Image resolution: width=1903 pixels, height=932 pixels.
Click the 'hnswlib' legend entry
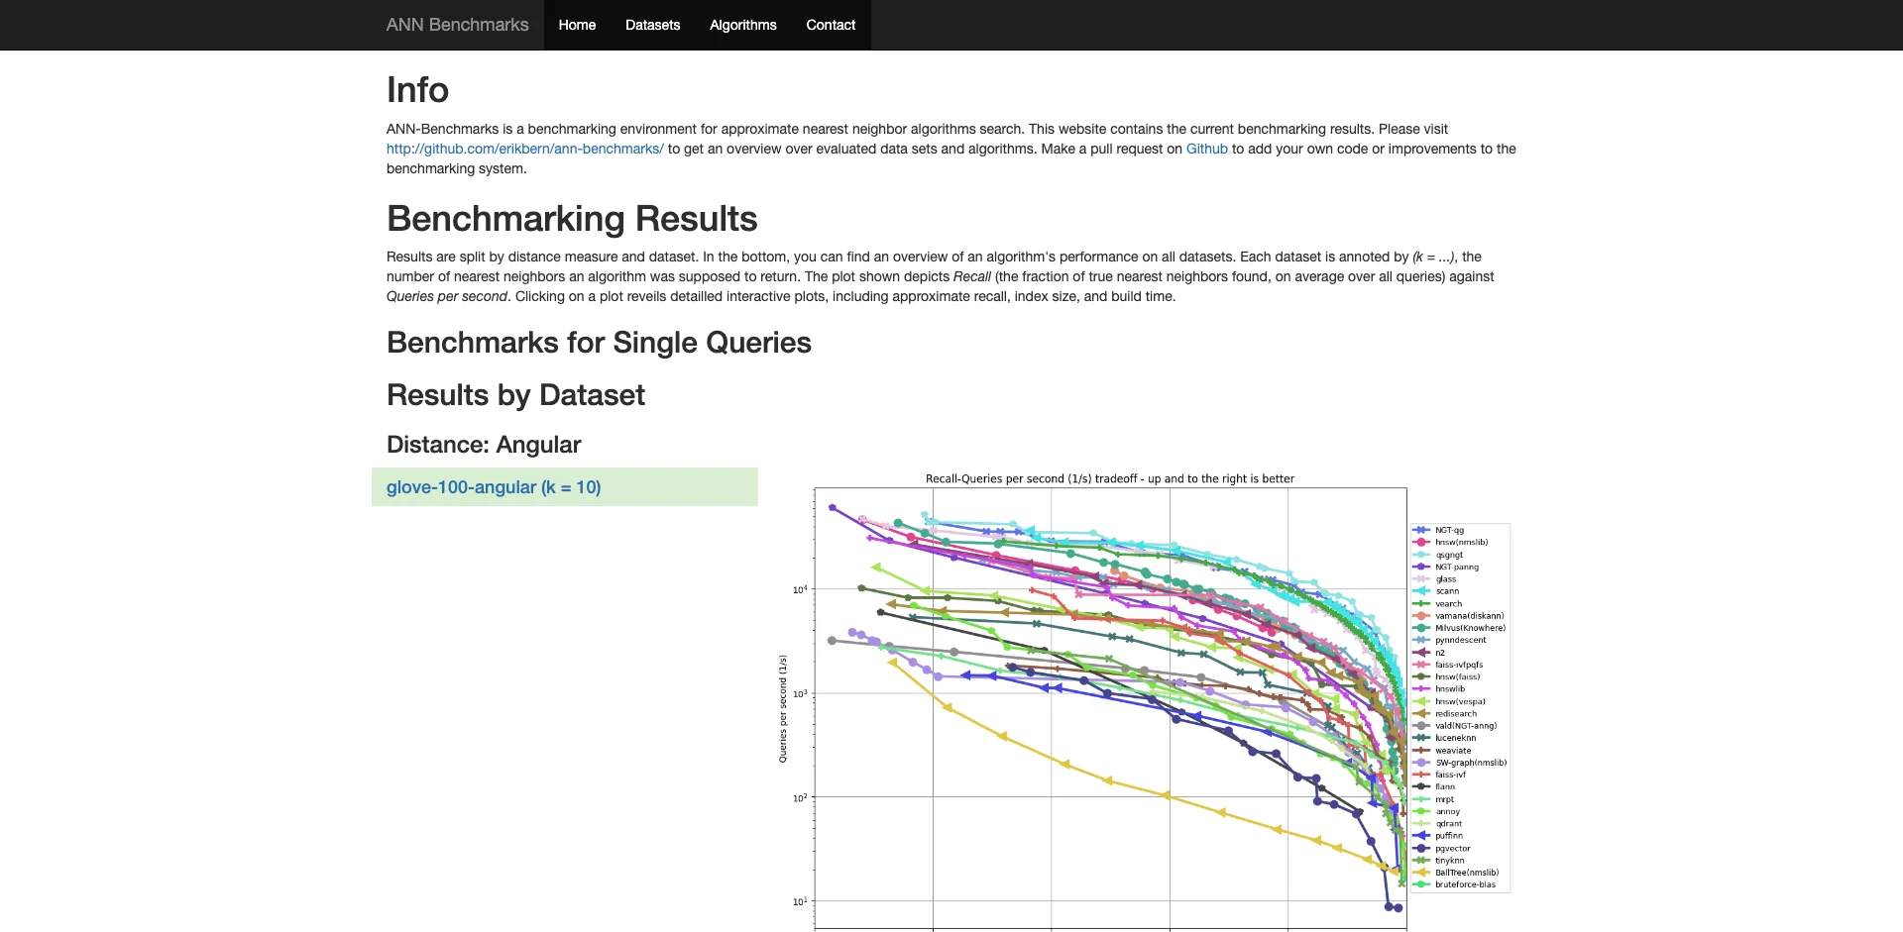tap(1450, 689)
